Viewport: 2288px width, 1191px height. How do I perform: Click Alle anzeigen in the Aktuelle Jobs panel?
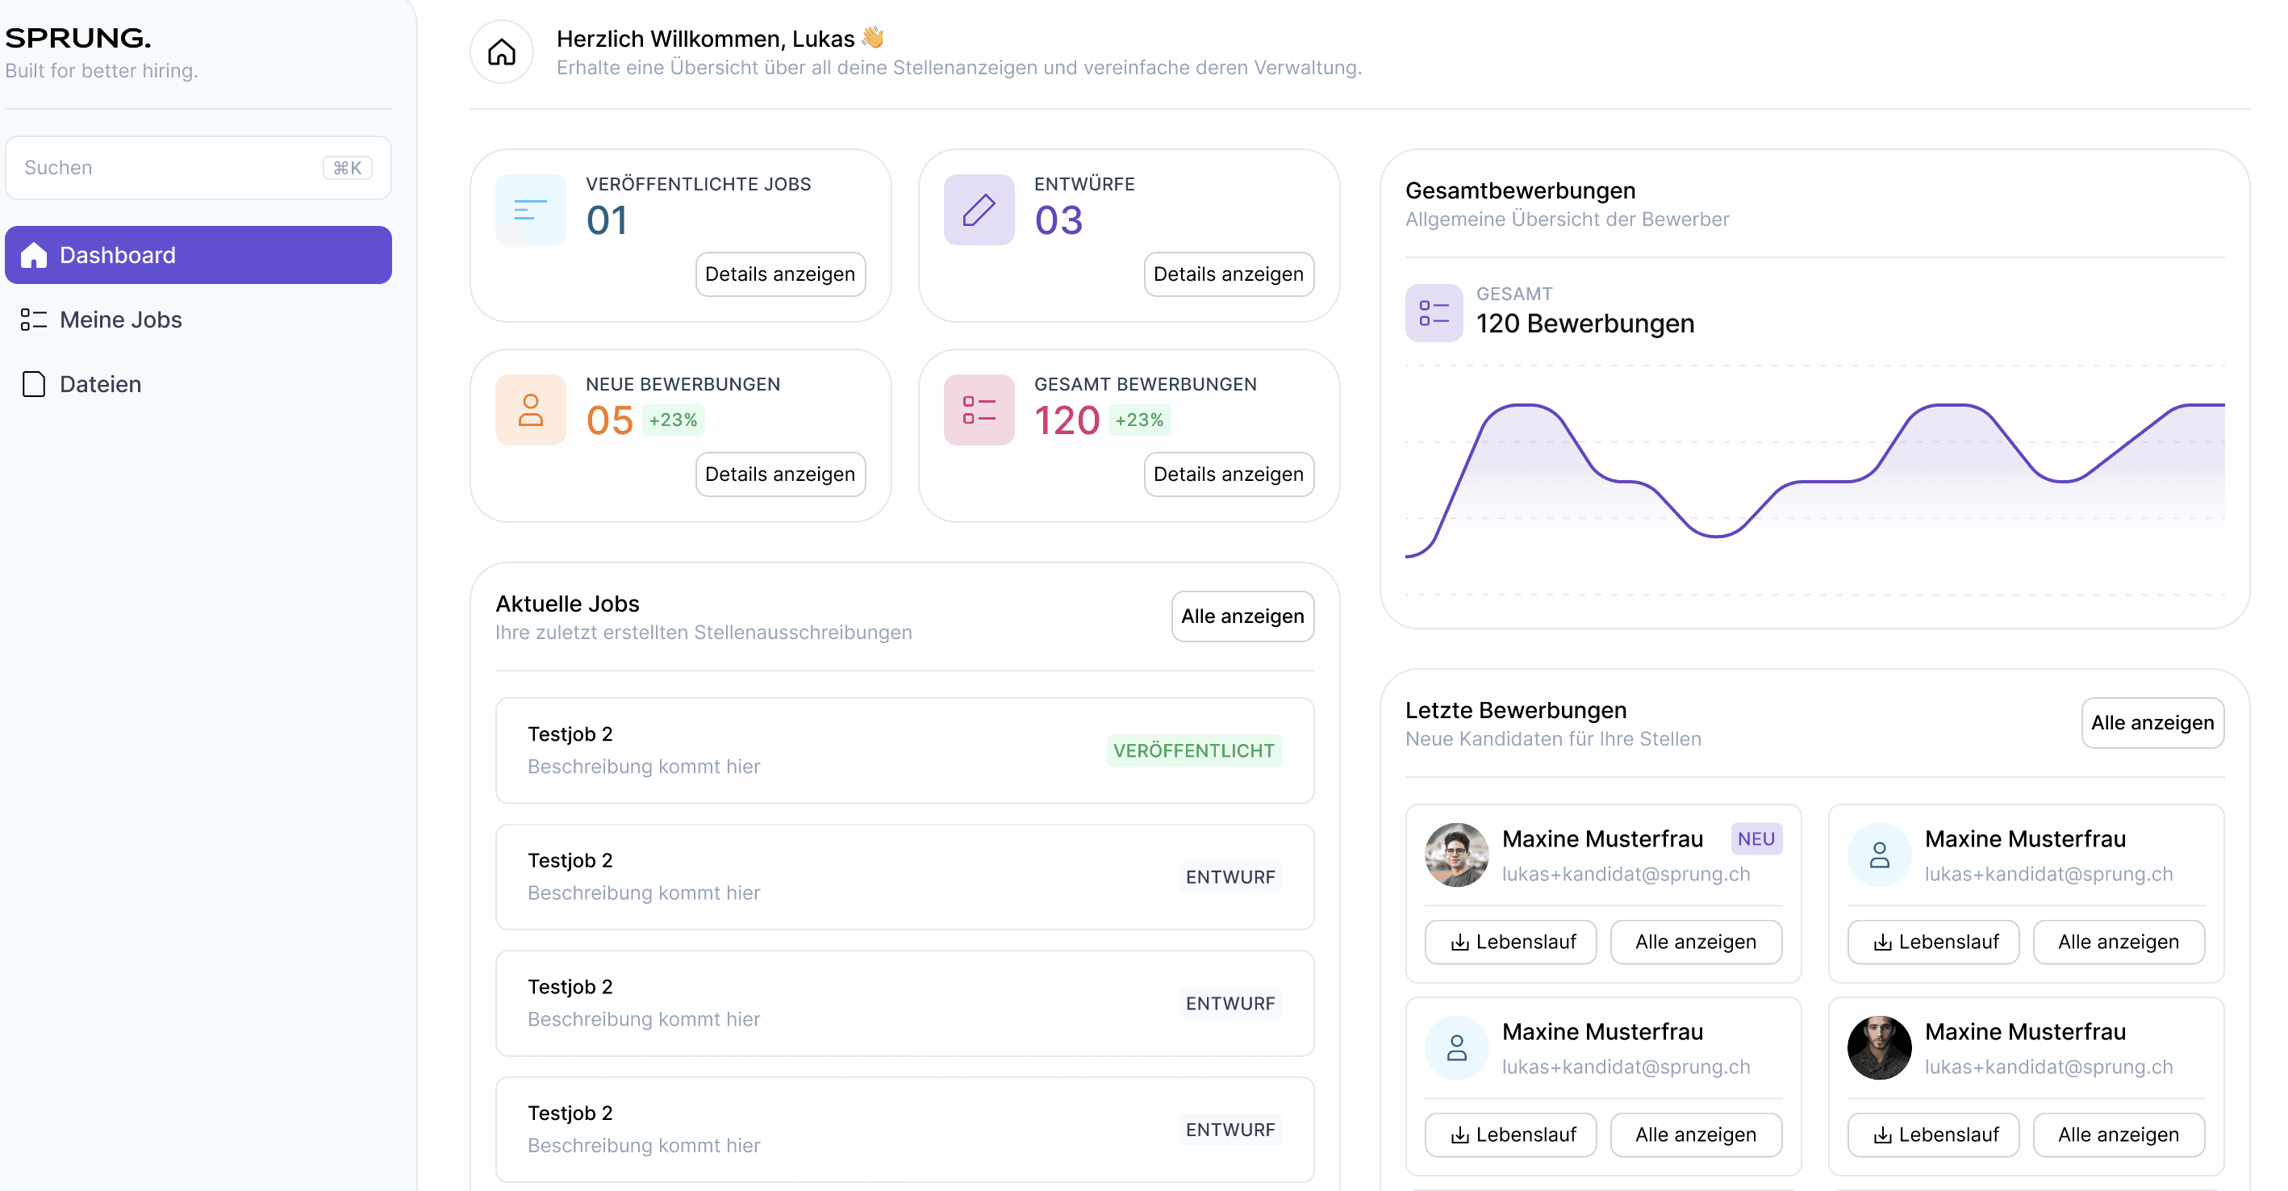(x=1242, y=616)
